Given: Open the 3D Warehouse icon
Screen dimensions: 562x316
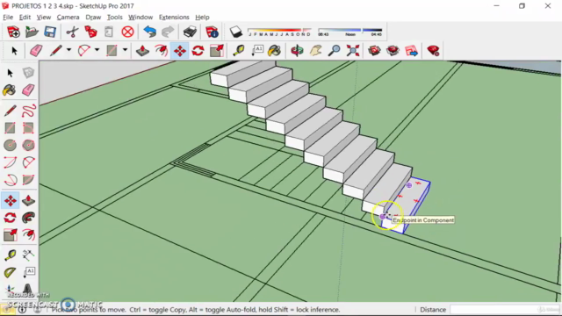Looking at the screenshot, I should [375, 51].
